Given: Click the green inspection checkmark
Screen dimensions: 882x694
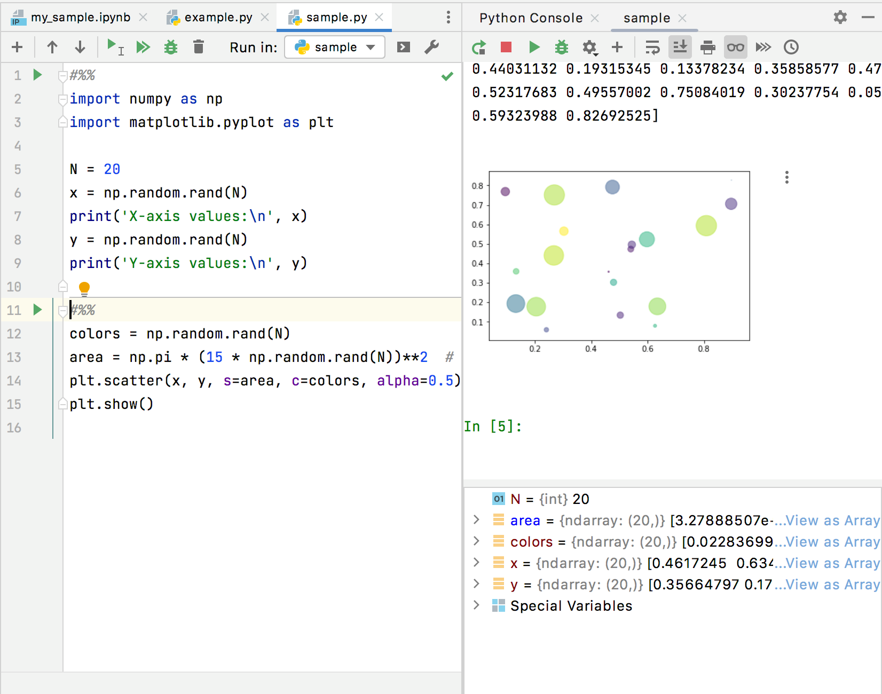Looking at the screenshot, I should click(447, 76).
